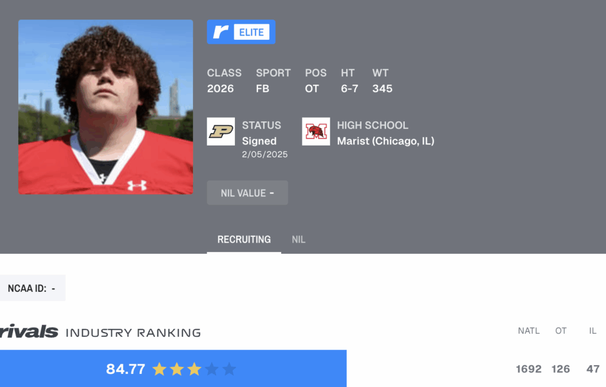
Task: Click the third gold rating star
Action: point(194,369)
